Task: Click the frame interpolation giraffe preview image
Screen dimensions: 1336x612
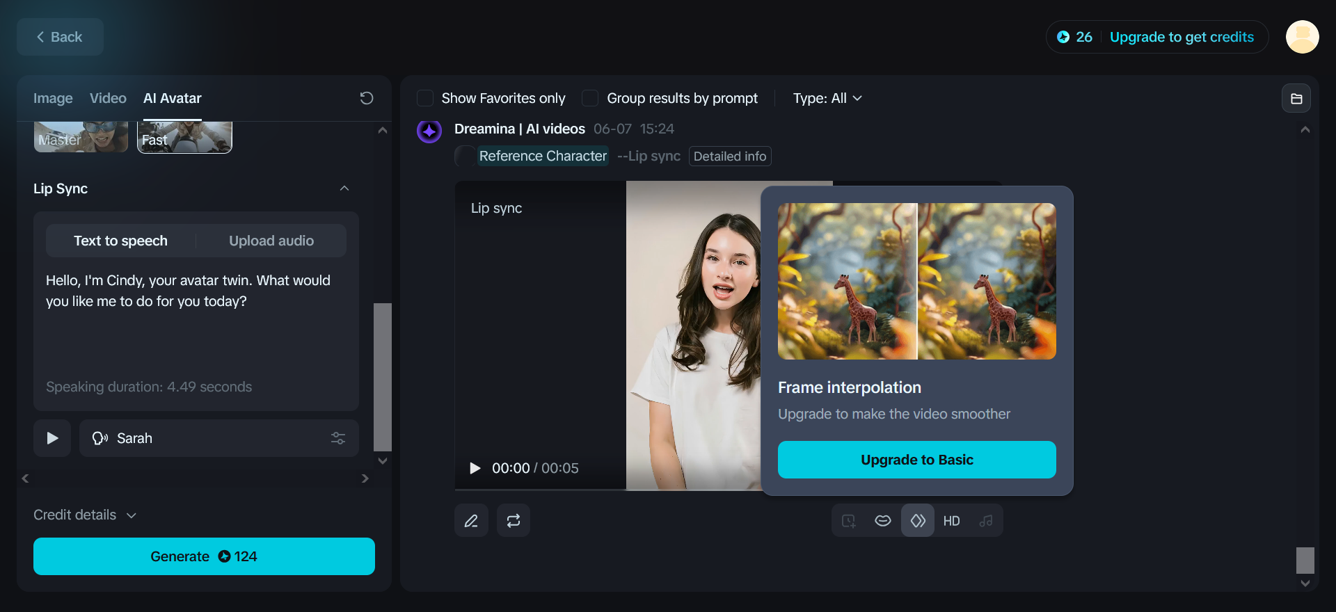Action: 917,281
